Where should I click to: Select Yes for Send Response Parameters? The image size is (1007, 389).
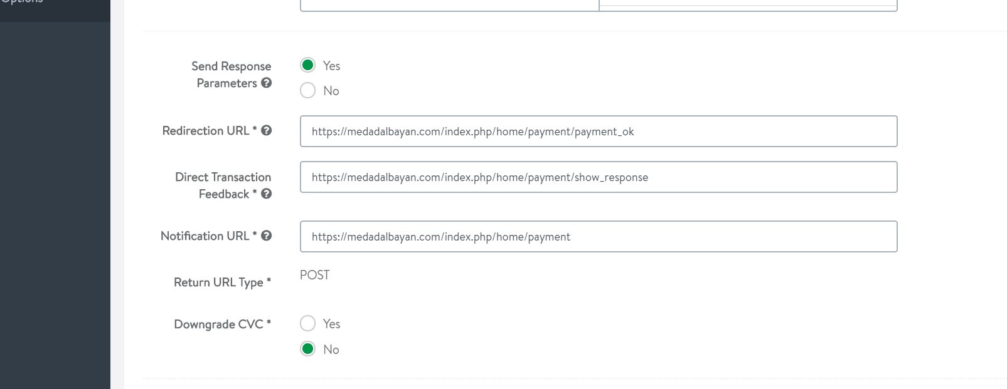(x=307, y=65)
